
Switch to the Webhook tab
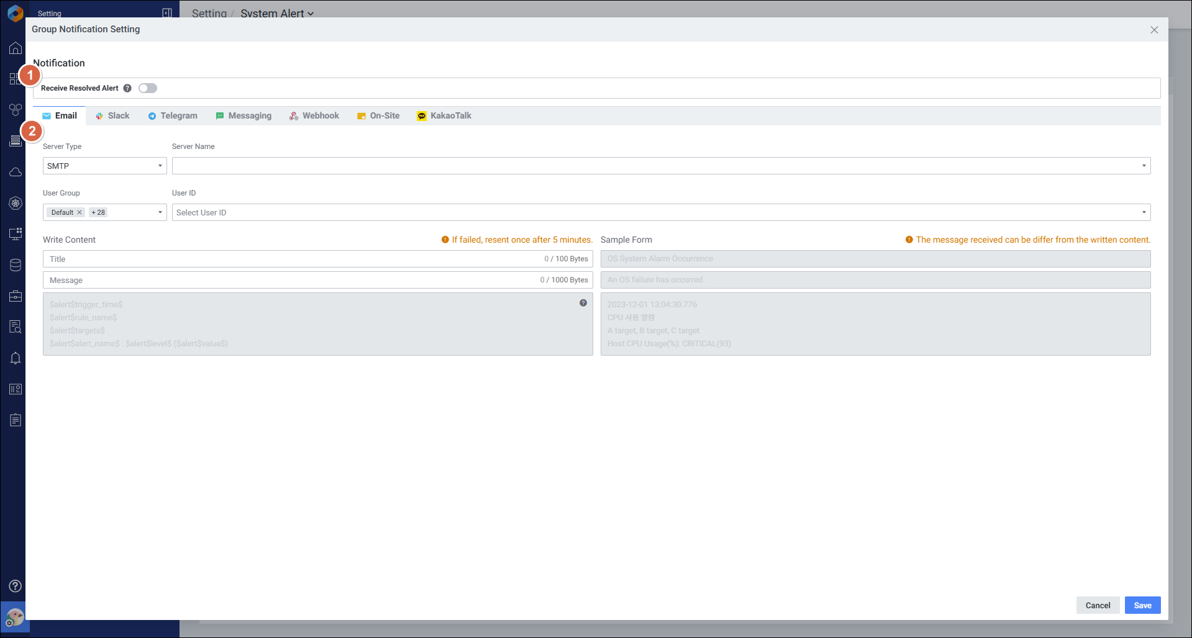click(314, 115)
